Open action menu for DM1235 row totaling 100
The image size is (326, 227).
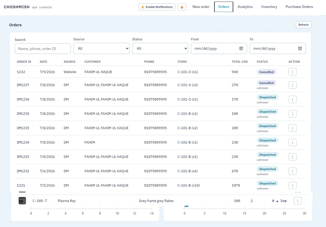tap(292, 114)
